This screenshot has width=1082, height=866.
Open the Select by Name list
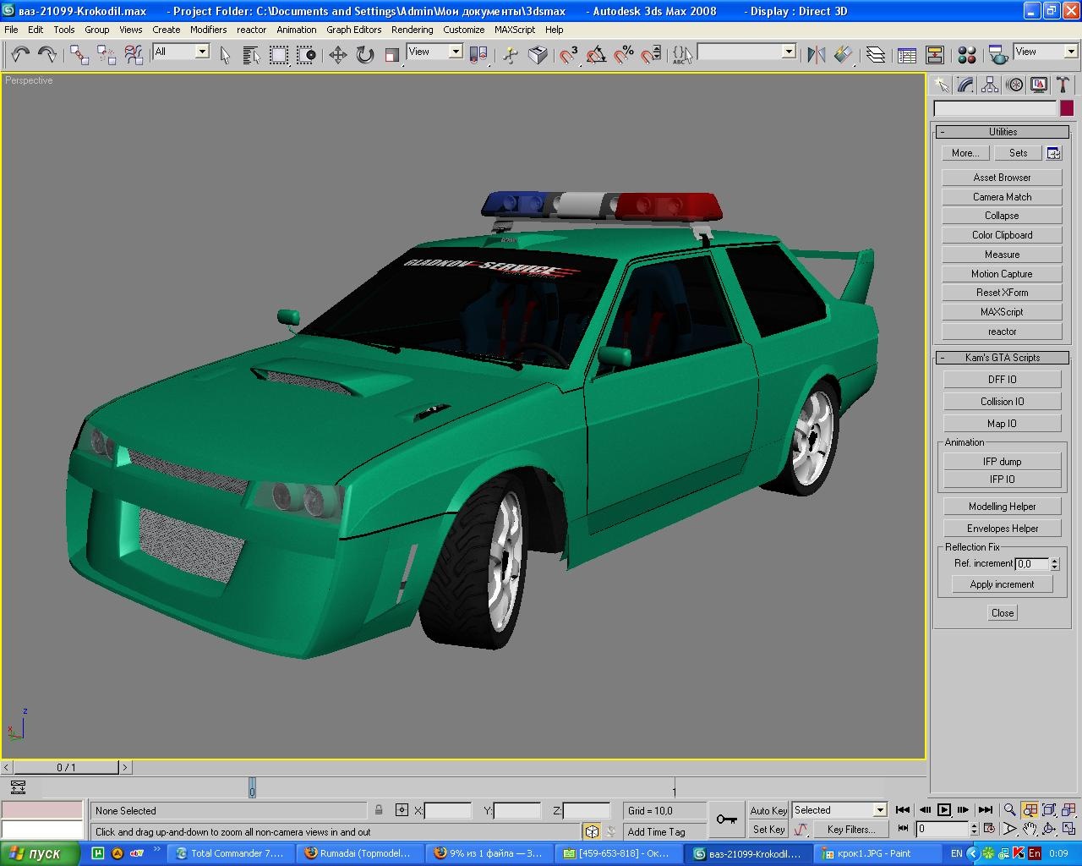pos(252,55)
